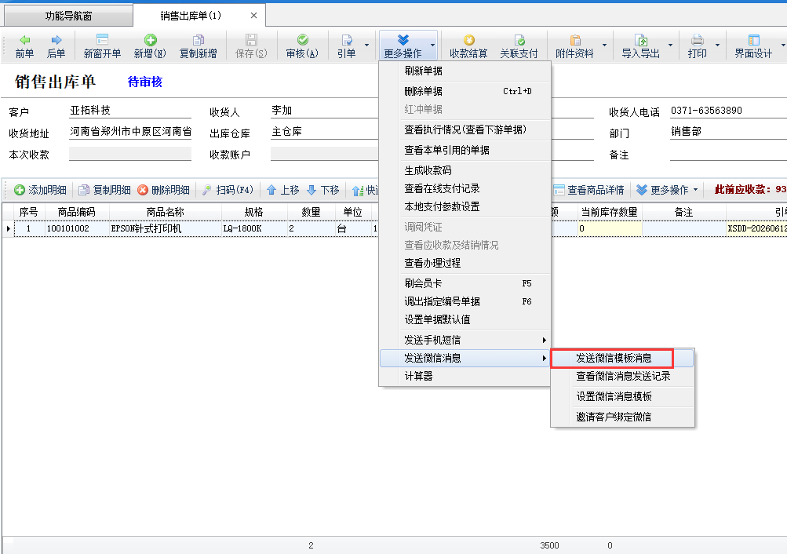Expand 打印 dropdown arrow
The width and height of the screenshot is (787, 554).
click(717, 46)
